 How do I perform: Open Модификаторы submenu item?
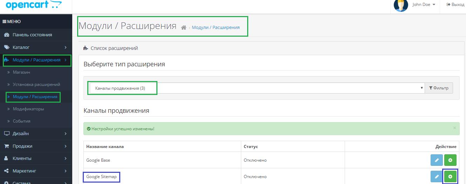pos(36,109)
